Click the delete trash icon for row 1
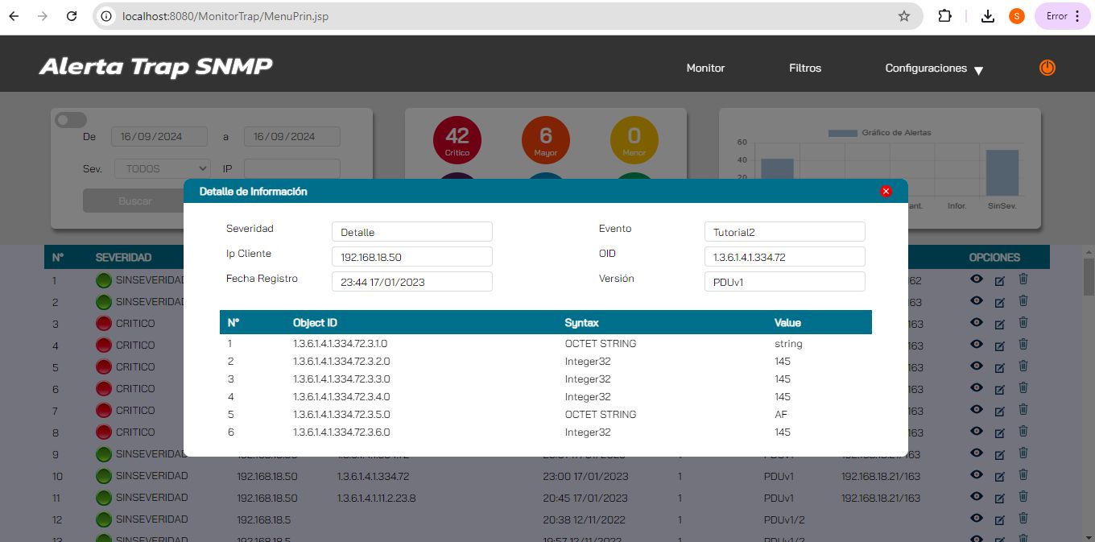The image size is (1095, 542). (x=1023, y=279)
